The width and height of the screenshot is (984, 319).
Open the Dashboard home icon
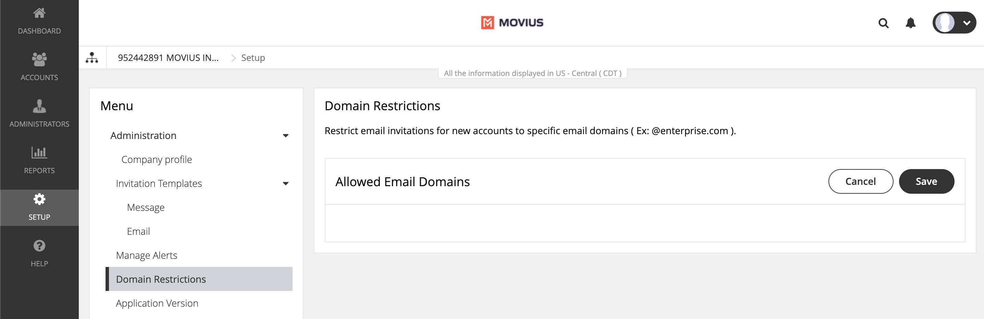pyautogui.click(x=39, y=14)
